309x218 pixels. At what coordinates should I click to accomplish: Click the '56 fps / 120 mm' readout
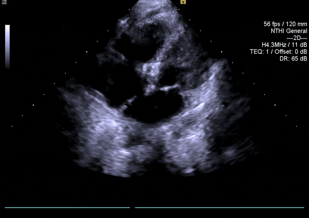click(x=285, y=24)
